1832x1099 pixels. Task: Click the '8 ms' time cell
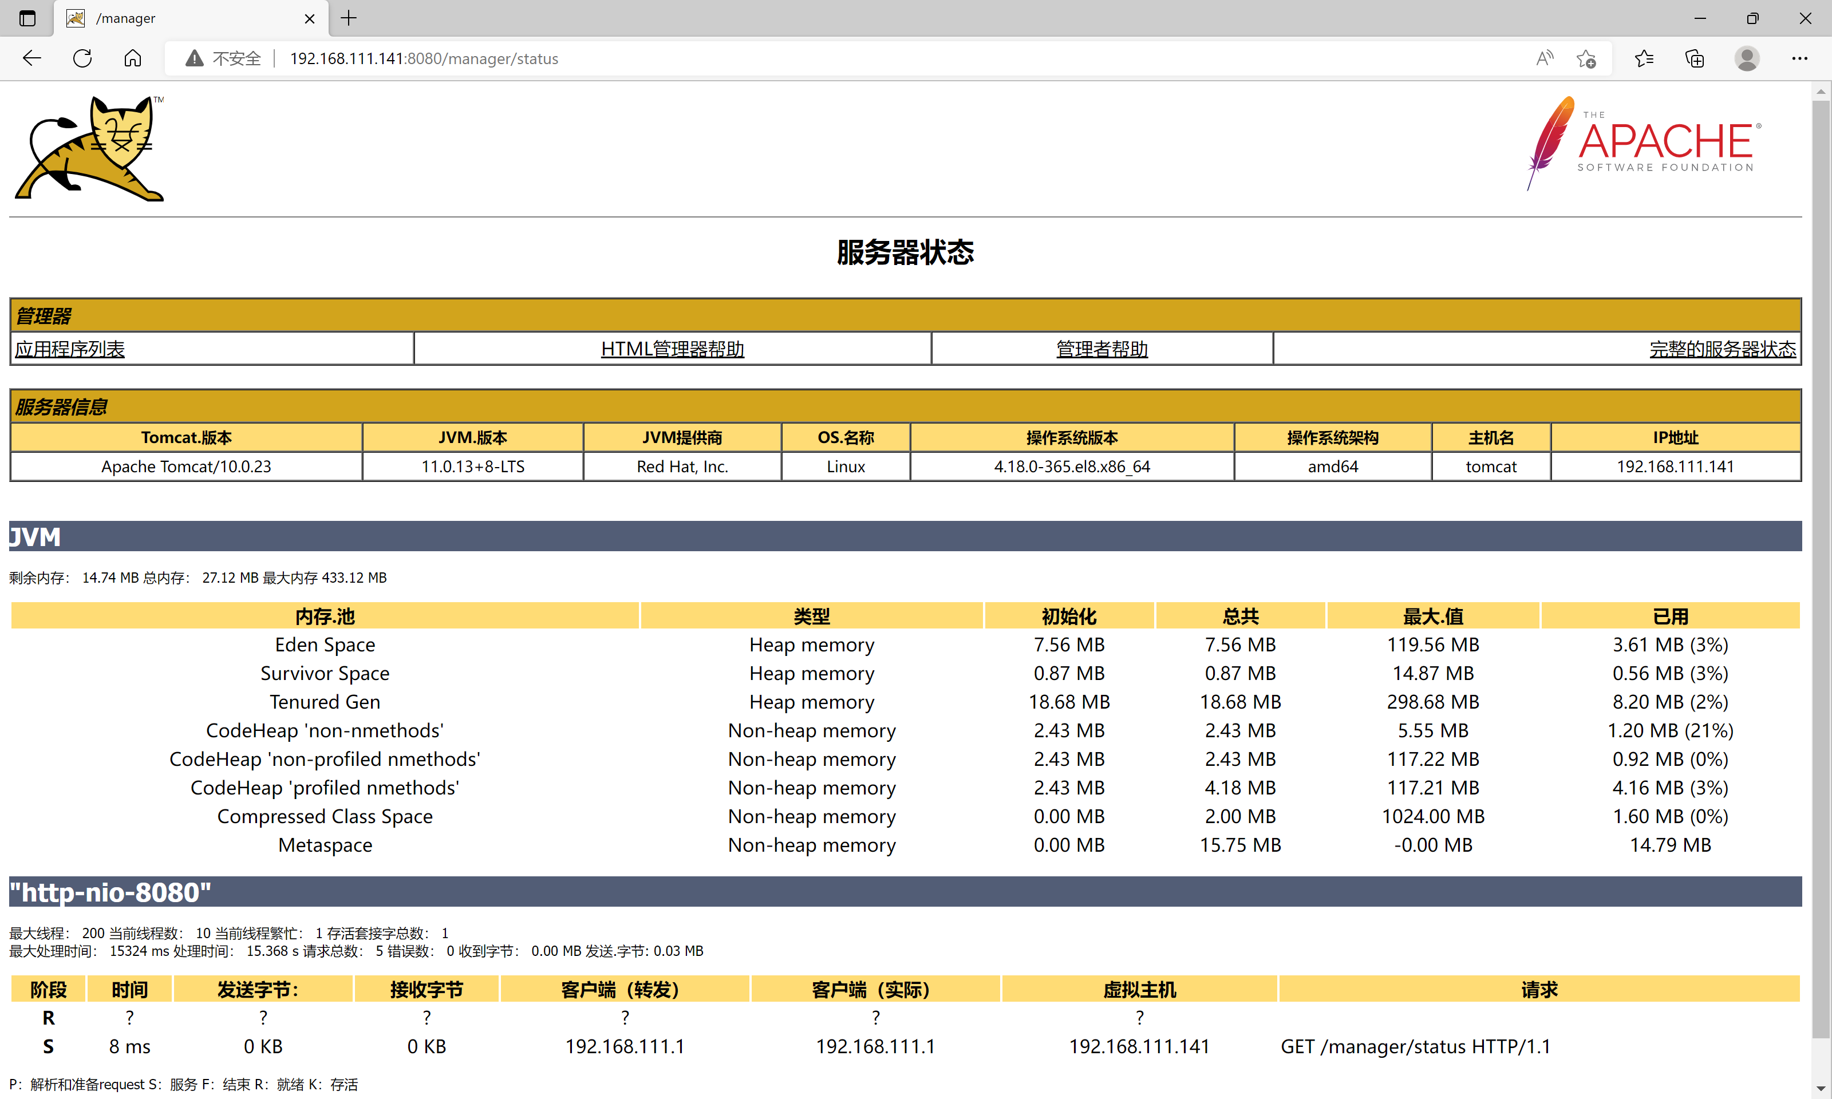click(129, 1047)
